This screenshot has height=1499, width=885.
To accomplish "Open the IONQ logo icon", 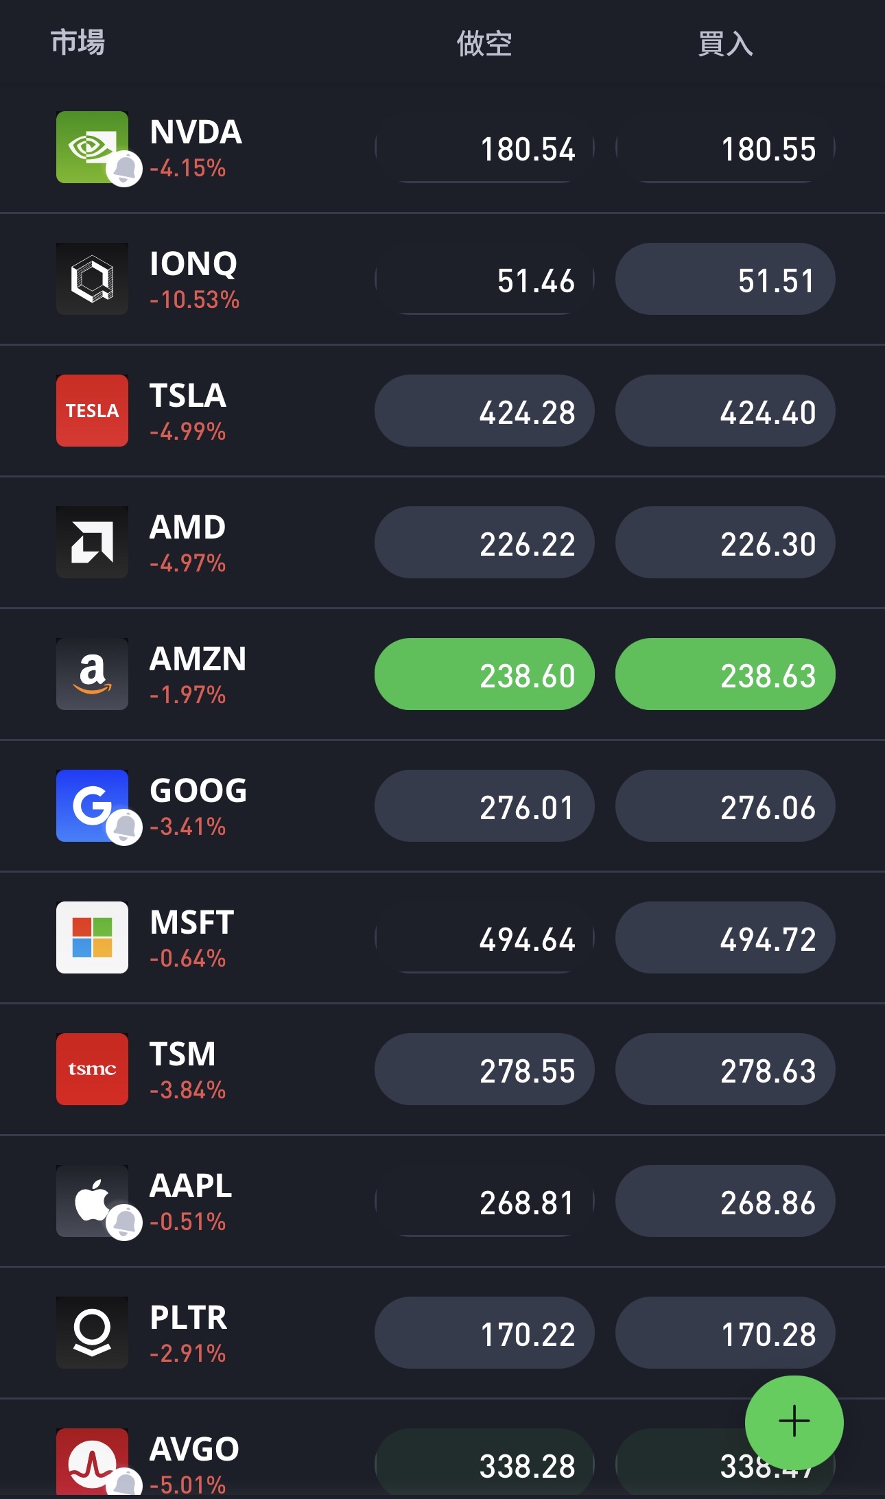I will pos(92,279).
